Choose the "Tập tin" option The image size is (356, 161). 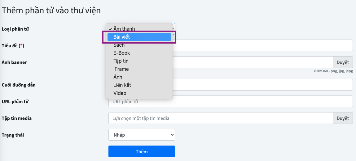(x=121, y=61)
